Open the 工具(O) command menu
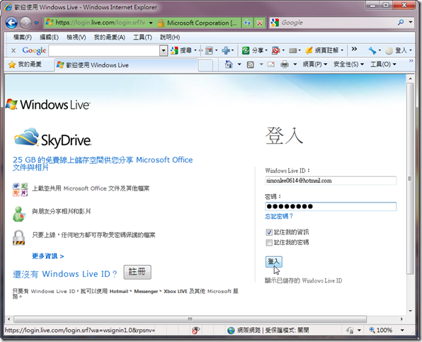Viewport: 422px width, 342px height. (x=383, y=64)
